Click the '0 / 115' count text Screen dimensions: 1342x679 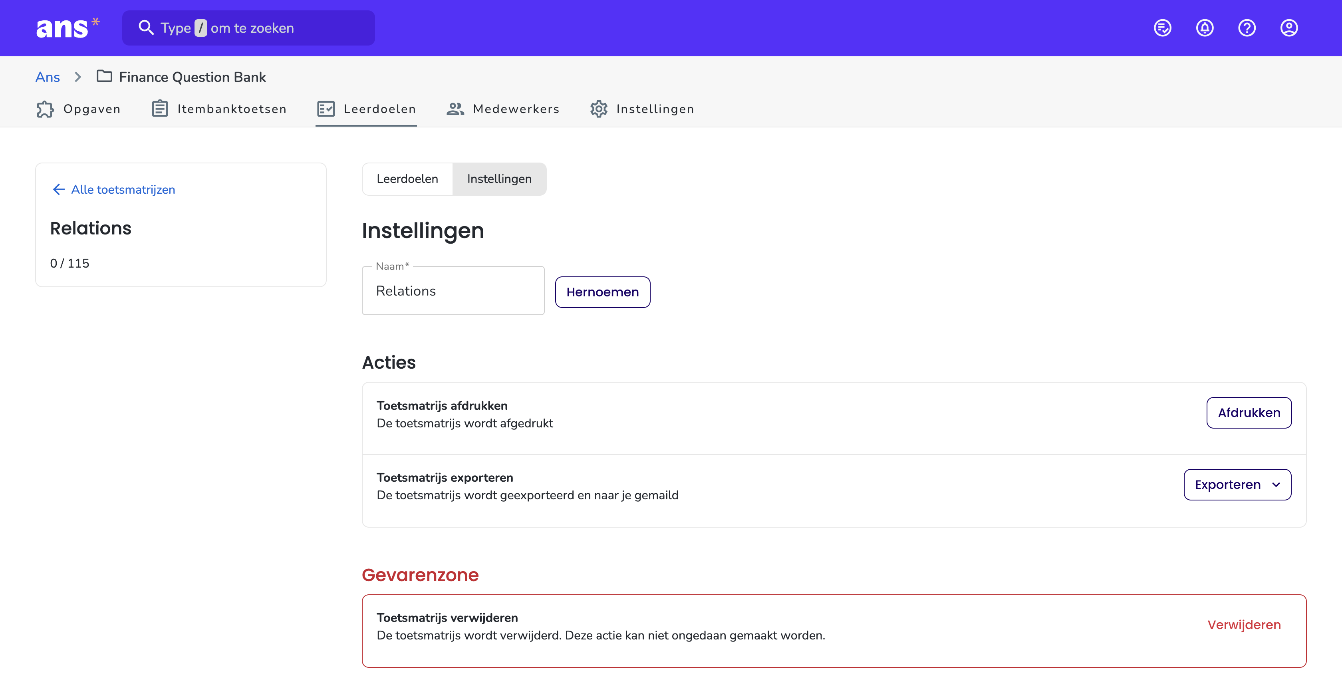[x=70, y=263]
